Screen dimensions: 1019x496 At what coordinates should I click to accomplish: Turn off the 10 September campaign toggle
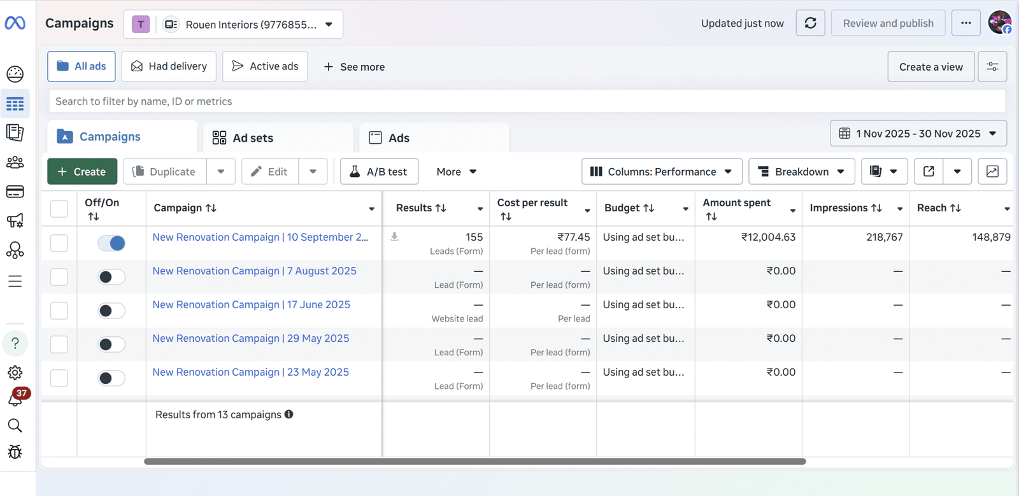(111, 243)
